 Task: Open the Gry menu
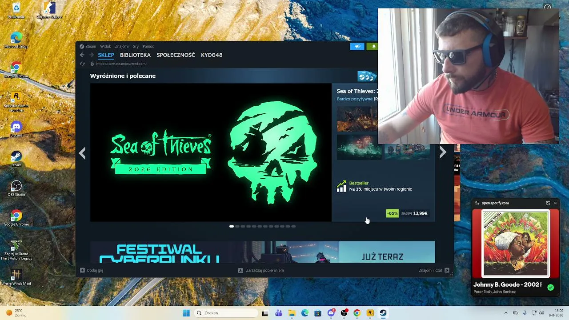click(136, 46)
